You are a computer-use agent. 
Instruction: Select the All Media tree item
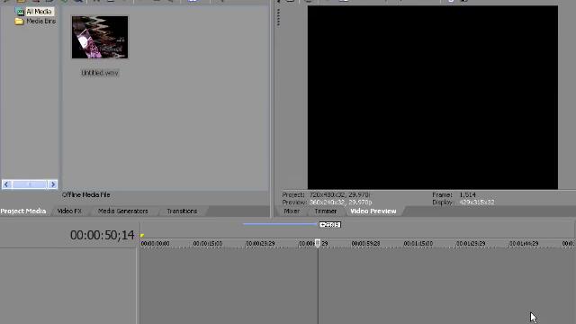(39, 12)
